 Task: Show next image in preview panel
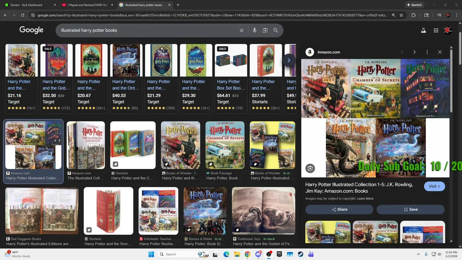414,52
